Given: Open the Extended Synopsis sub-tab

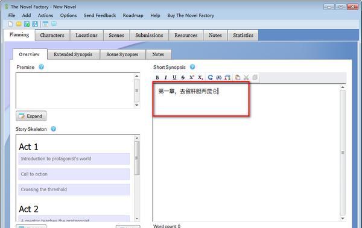Looking at the screenshot, I should pyautogui.click(x=73, y=54).
